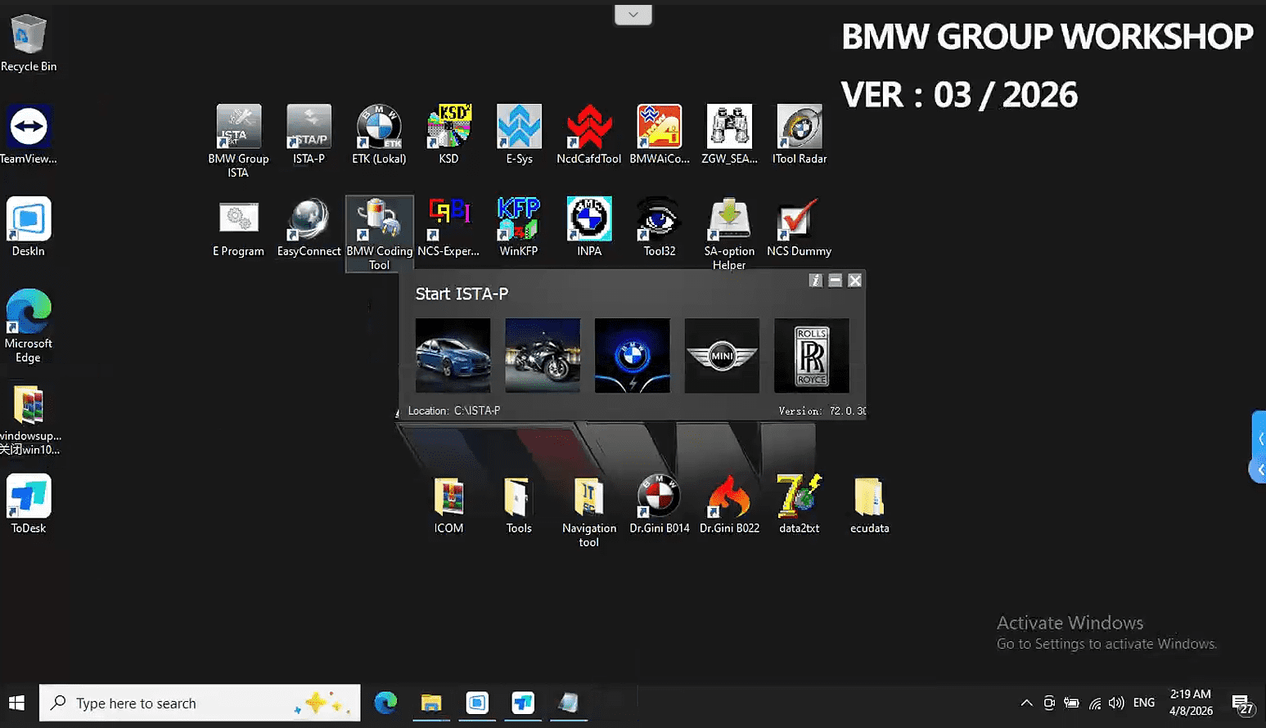Select the motorcycle thumbnail in ISTA-P launcher
Viewport: 1266px width, 728px height.
point(543,356)
